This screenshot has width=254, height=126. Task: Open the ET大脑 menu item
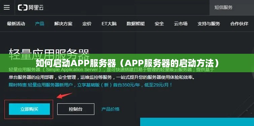pos(109,24)
